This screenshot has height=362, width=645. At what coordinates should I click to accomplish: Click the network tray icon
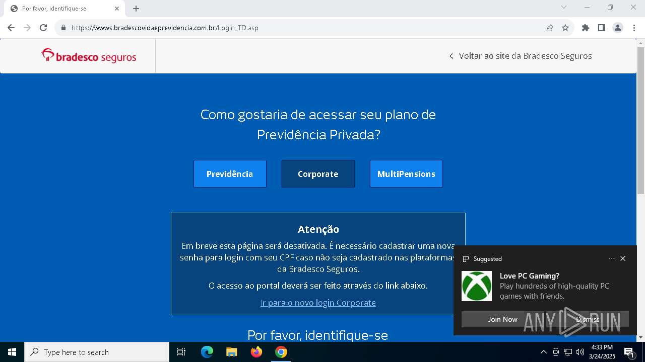568,352
